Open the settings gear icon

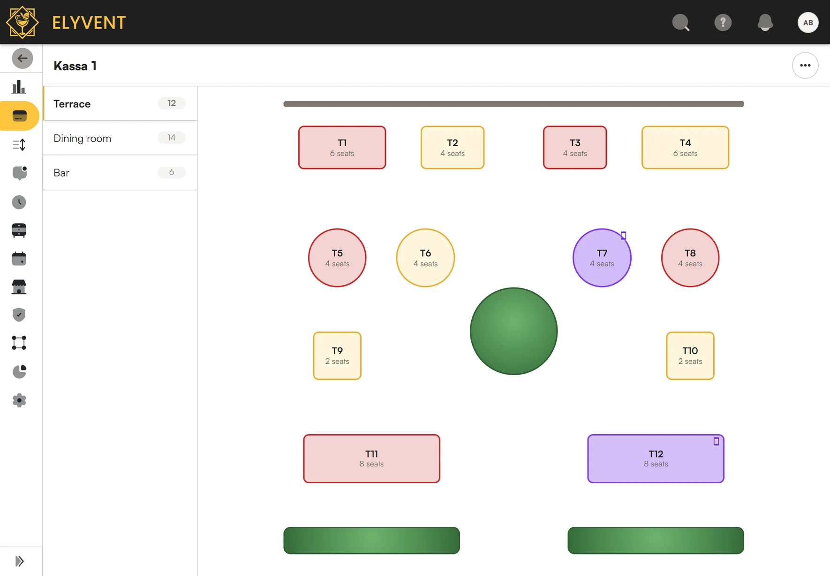19,400
